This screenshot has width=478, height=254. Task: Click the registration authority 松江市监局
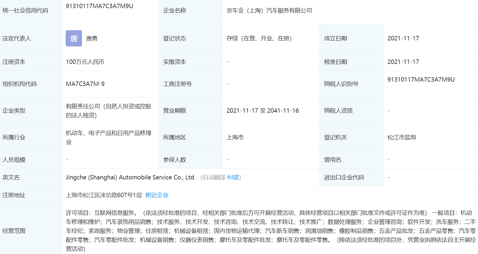(x=402, y=137)
